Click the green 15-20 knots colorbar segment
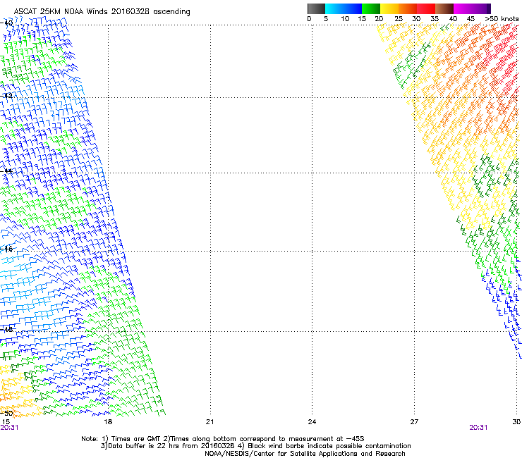The width and height of the screenshot is (522, 458). (371, 8)
